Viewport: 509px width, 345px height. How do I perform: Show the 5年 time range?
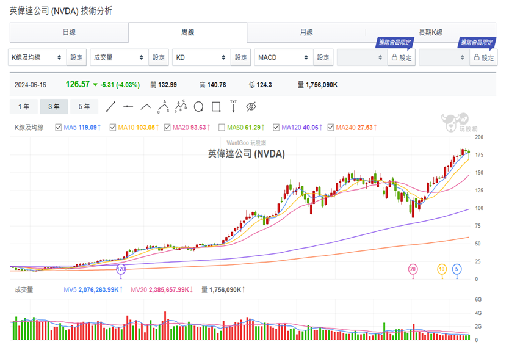pos(84,107)
